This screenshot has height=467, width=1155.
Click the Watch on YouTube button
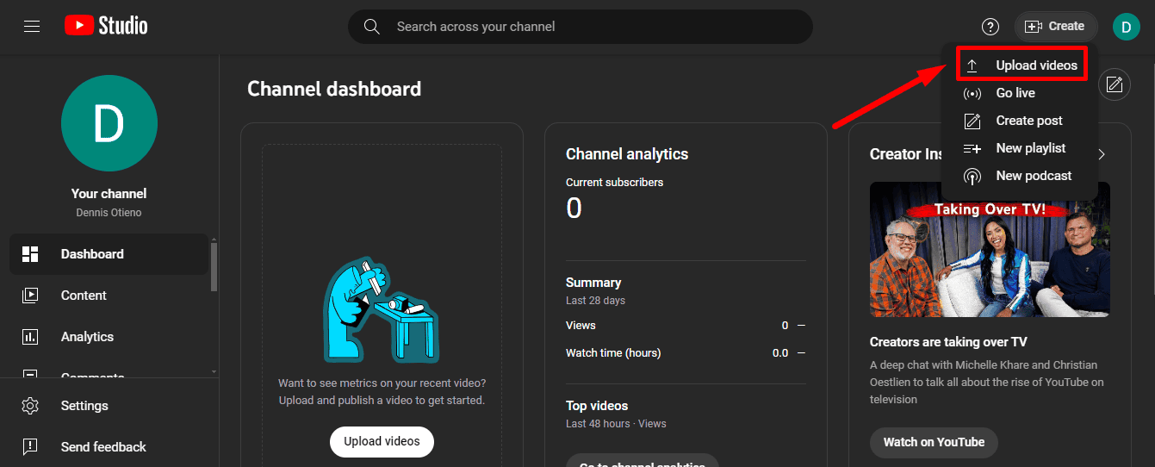[x=934, y=442]
